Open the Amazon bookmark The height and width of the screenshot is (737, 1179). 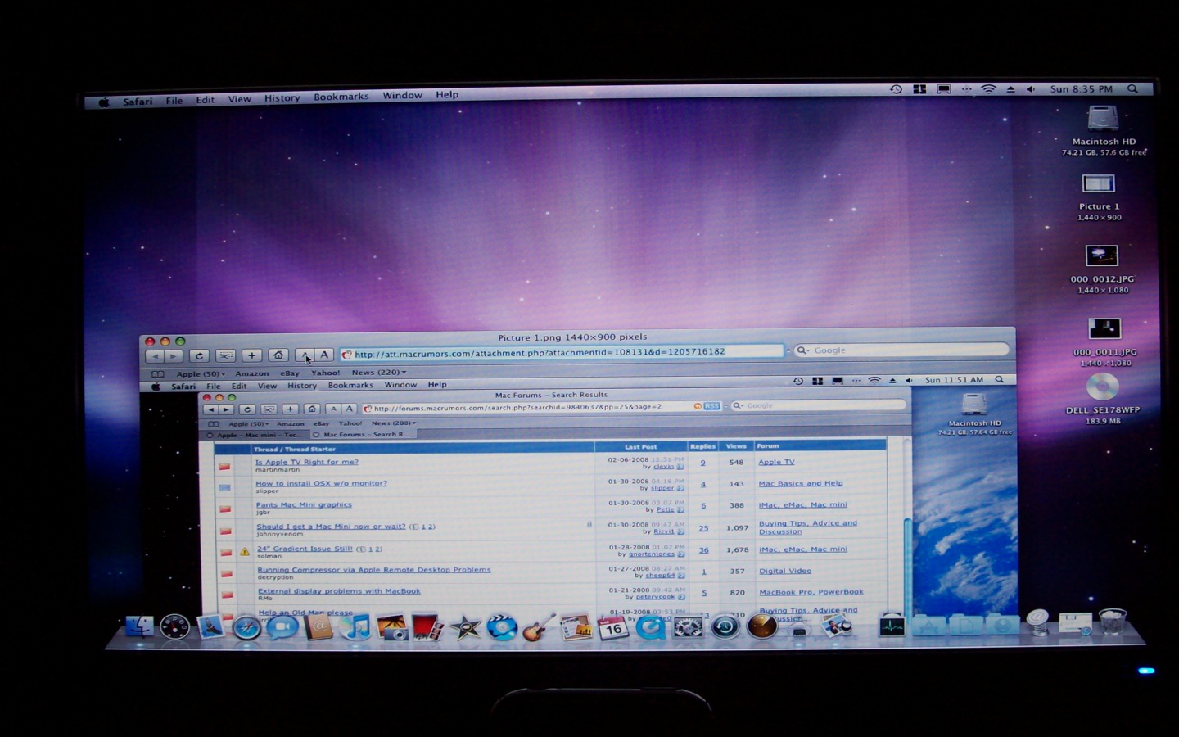tap(252, 373)
